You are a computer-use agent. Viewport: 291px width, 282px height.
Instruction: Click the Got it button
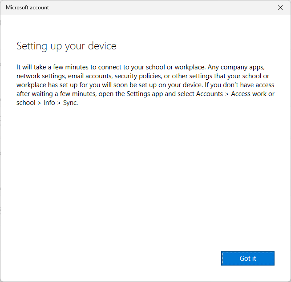click(x=247, y=258)
